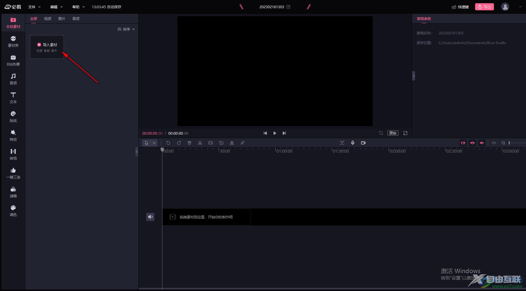
Task: Open the 特效 effects panel
Action: coord(13,136)
